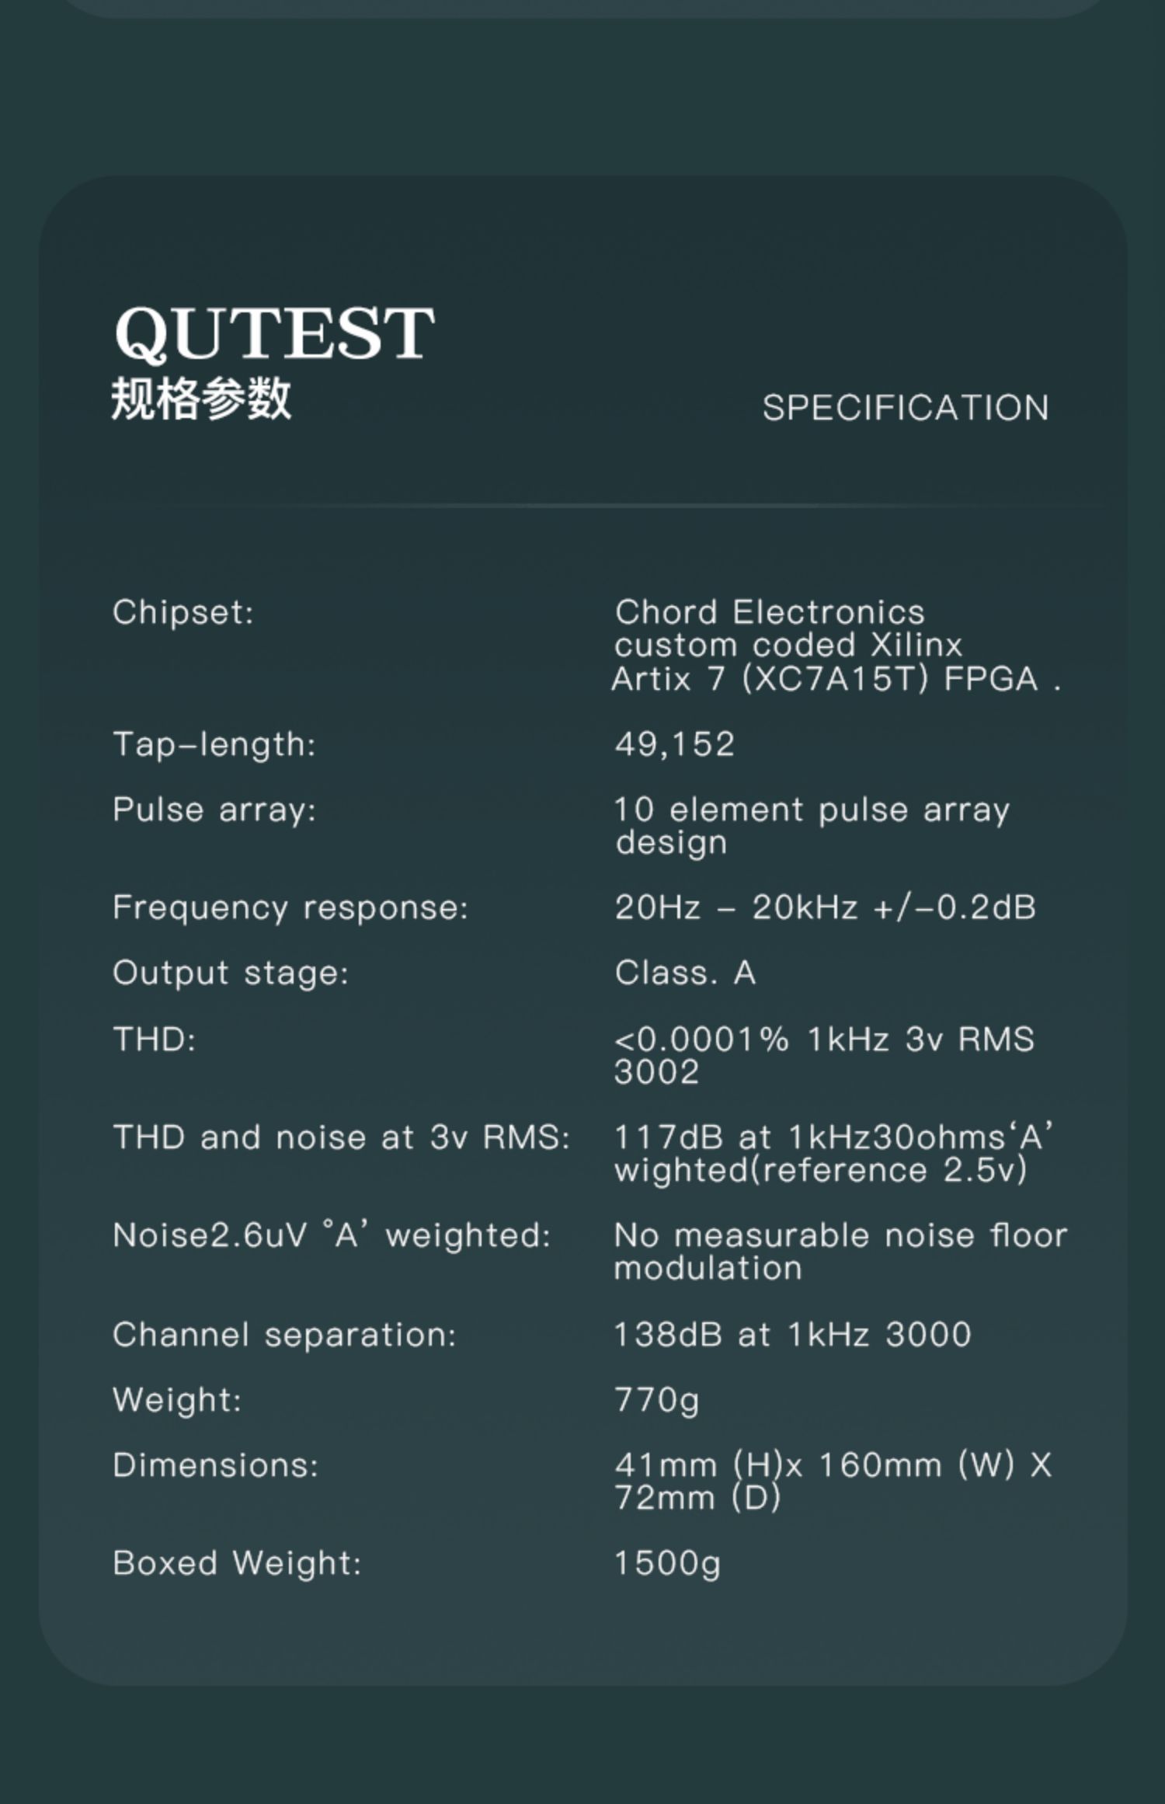Select the THD label
The height and width of the screenshot is (1804, 1165).
coord(155,1039)
